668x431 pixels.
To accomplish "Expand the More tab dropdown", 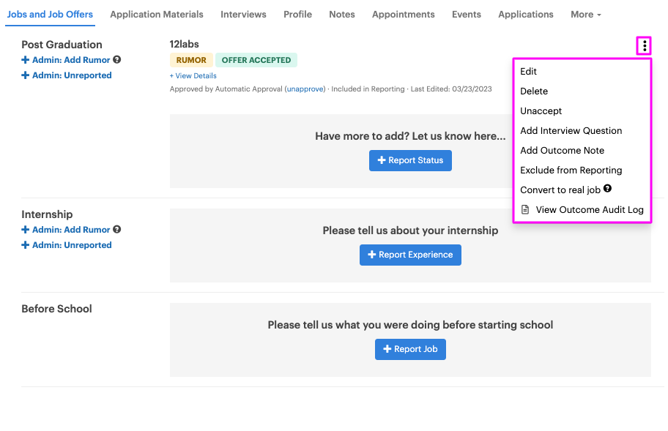I will (586, 15).
